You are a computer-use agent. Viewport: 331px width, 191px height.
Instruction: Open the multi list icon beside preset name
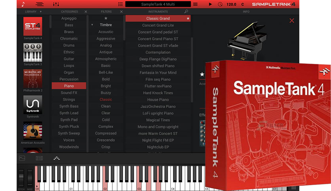click(x=120, y=4)
